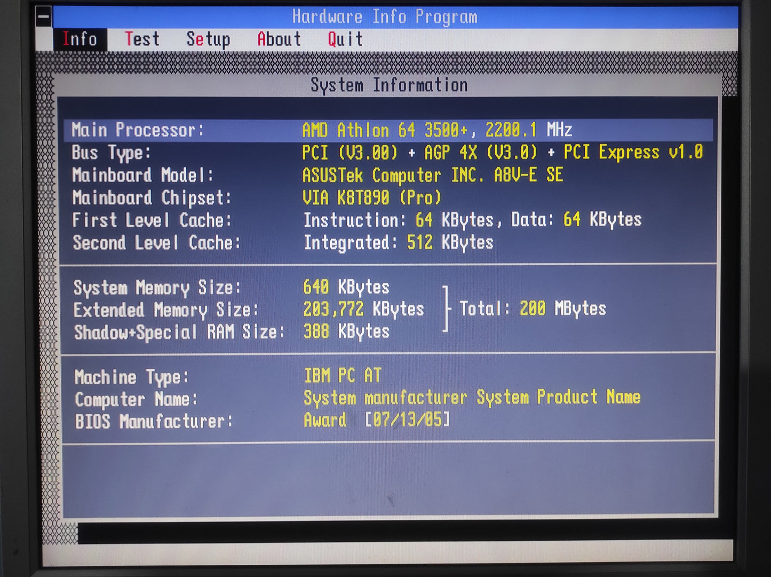Click the Mainboard Model entry
Screen dimensions: 771x577
319,176
